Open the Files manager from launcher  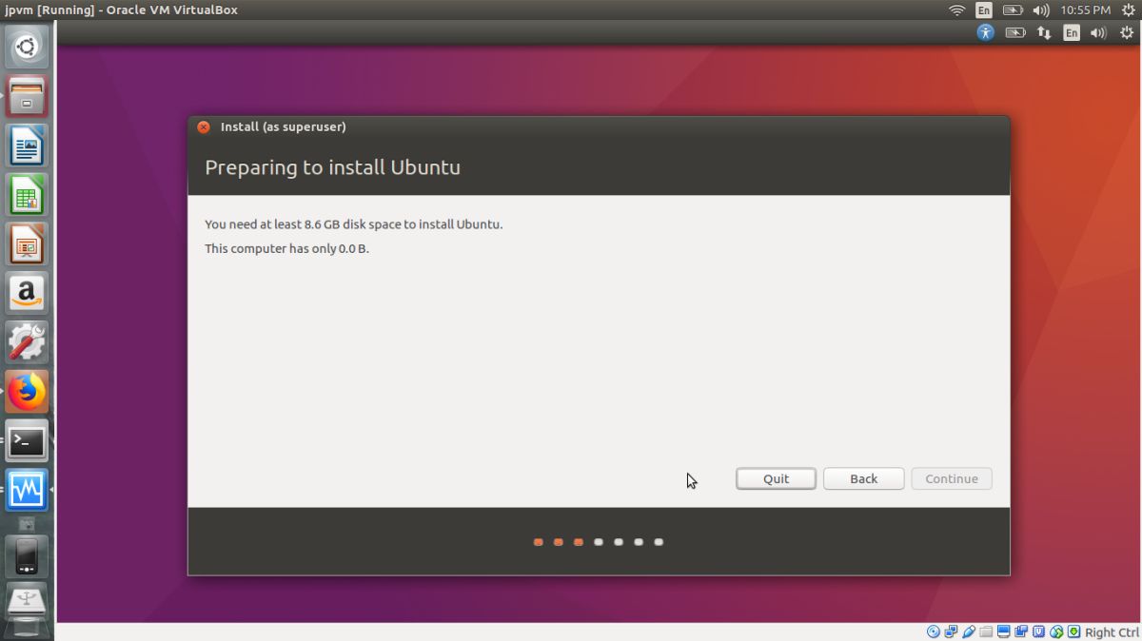tap(27, 96)
